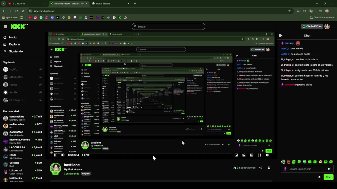Open recommended channel LACOBRAAA
This screenshot has height=189, width=337.
click(x=22, y=149)
